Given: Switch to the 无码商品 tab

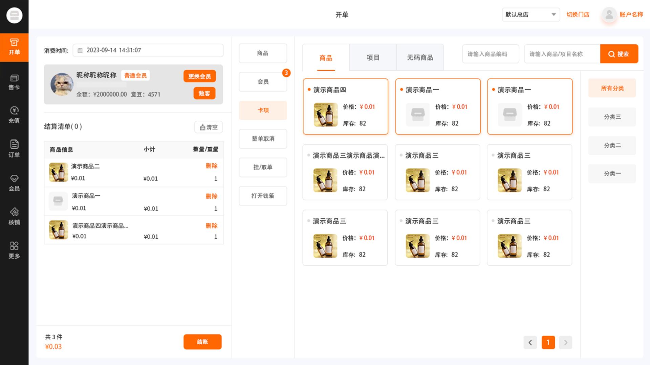Looking at the screenshot, I should coord(420,57).
